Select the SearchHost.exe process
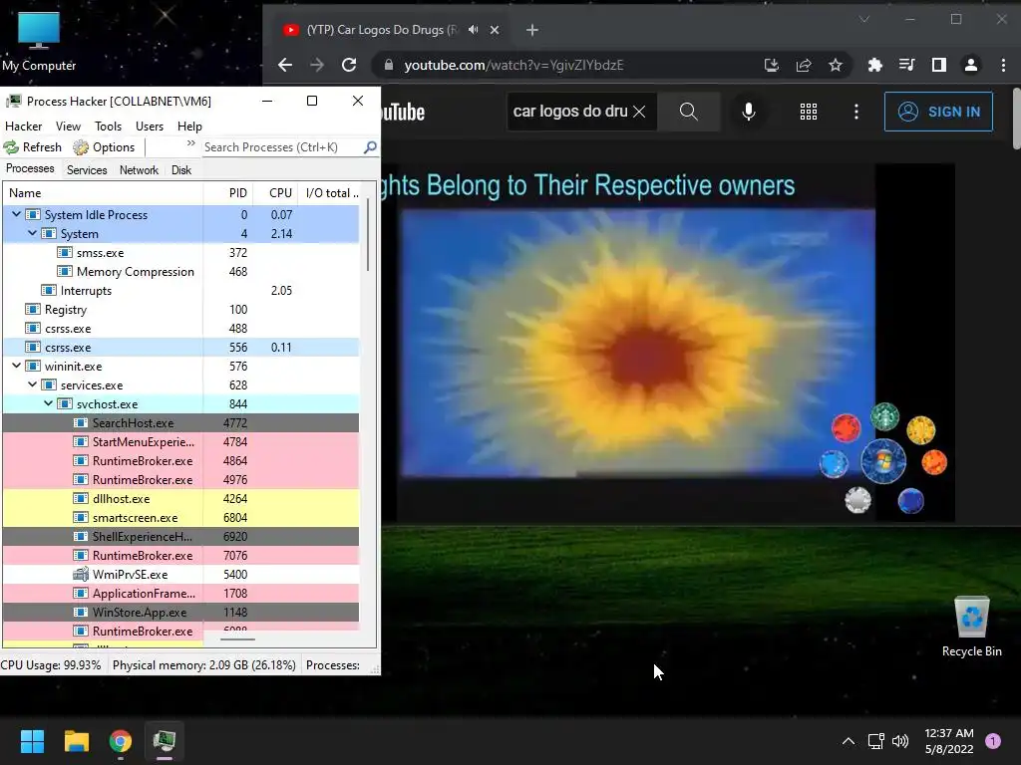 click(181, 422)
